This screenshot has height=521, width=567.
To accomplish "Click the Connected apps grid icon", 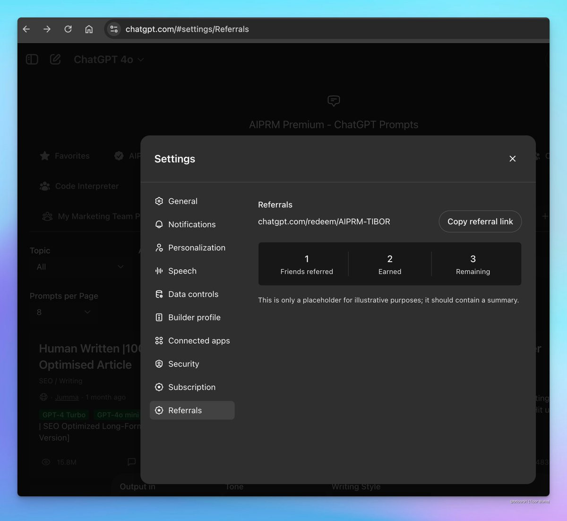I will click(159, 341).
